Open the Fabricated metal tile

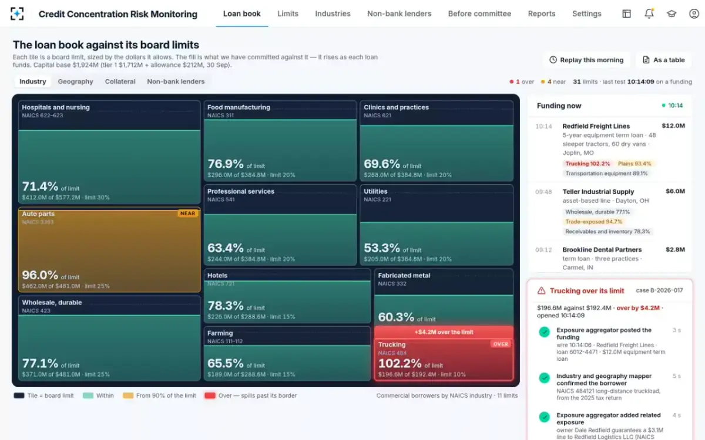click(444, 297)
